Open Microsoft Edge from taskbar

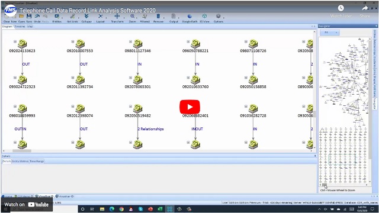tap(112, 209)
